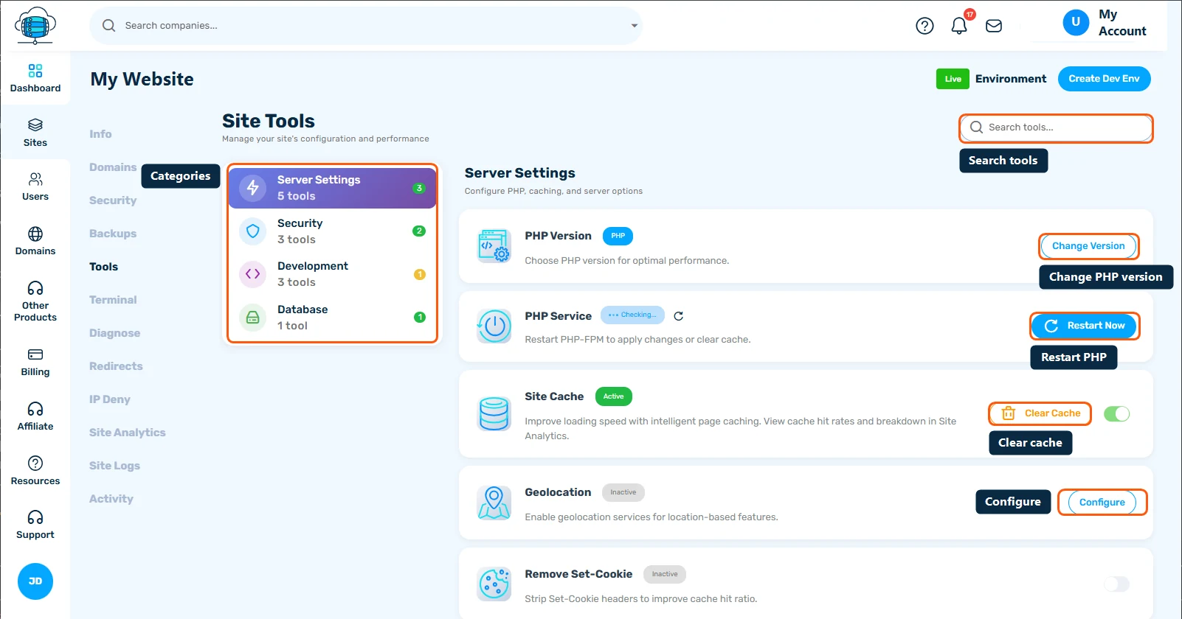
Task: Open the mail envelope icon
Action: (x=994, y=26)
